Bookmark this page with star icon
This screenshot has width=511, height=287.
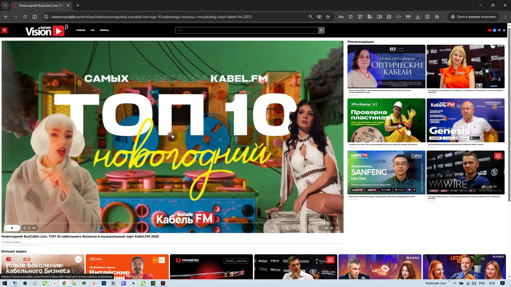click(328, 17)
